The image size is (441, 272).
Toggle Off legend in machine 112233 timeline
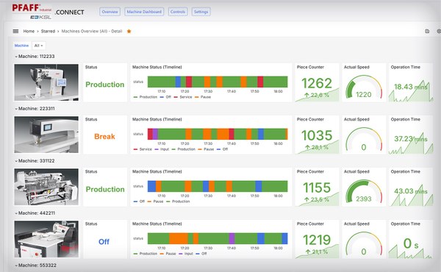165,97
